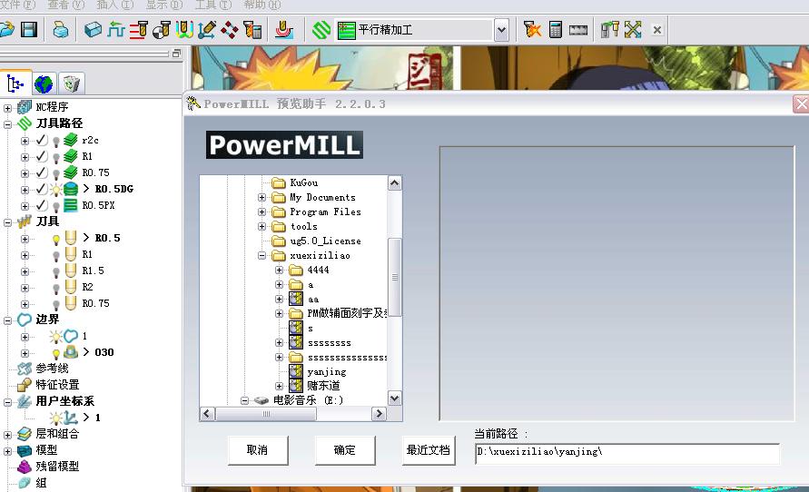
Task: Click the 当前路径 input field
Action: 626,453
